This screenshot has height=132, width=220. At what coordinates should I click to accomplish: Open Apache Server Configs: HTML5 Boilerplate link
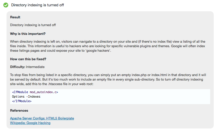[42, 118]
